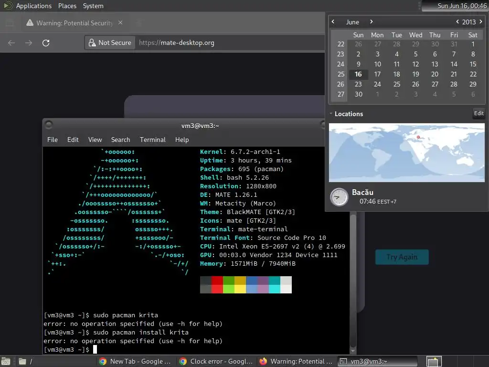Switch to the vm3@vm3:~ terminal taskbar item
The height and width of the screenshot is (367, 489).
coord(377,361)
